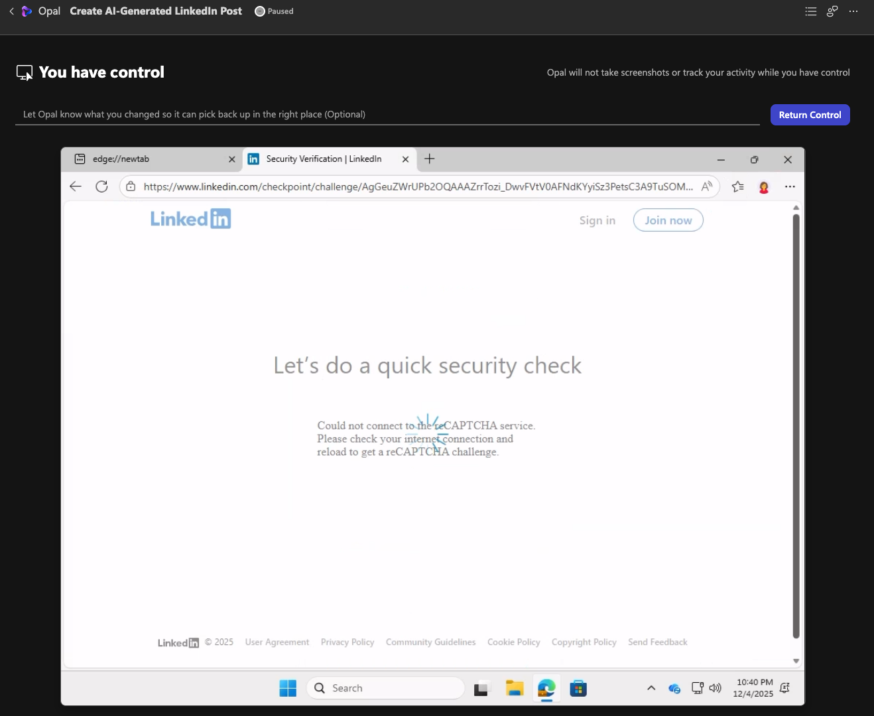
Task: Open a new browser tab with plus
Action: (x=430, y=159)
